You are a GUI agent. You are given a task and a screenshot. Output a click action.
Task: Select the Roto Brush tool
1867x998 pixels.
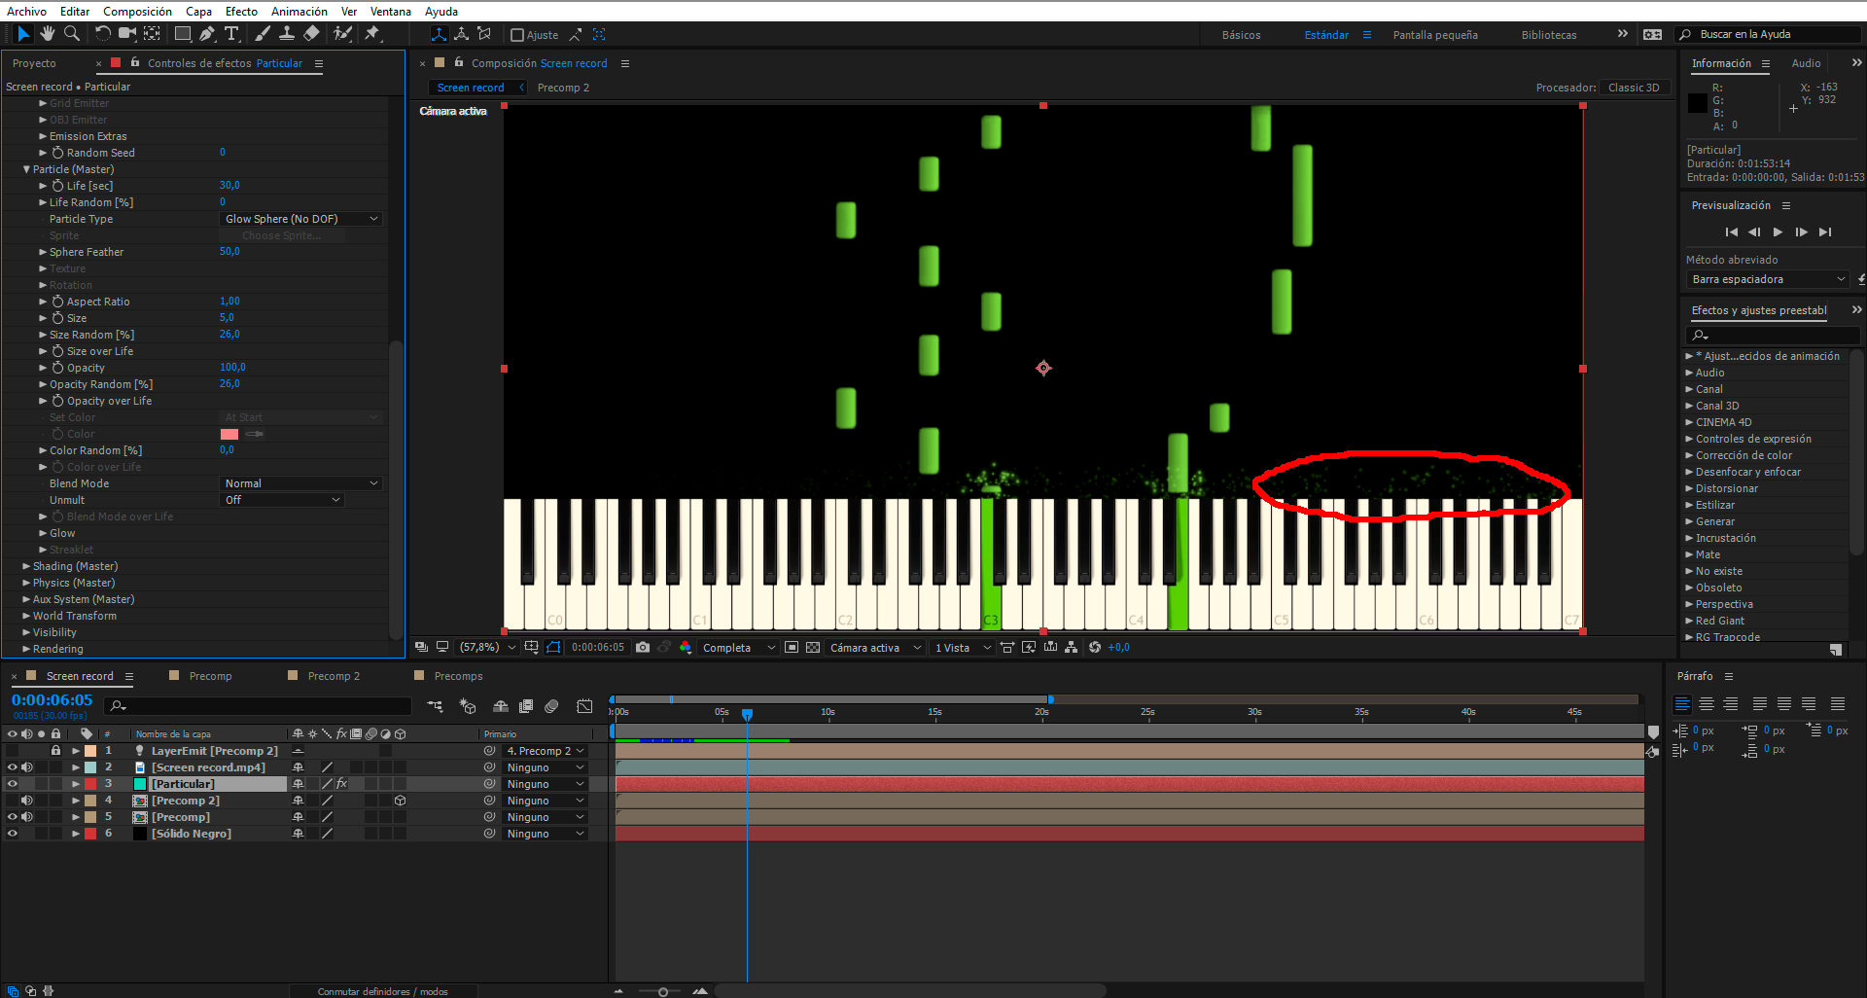pos(342,34)
